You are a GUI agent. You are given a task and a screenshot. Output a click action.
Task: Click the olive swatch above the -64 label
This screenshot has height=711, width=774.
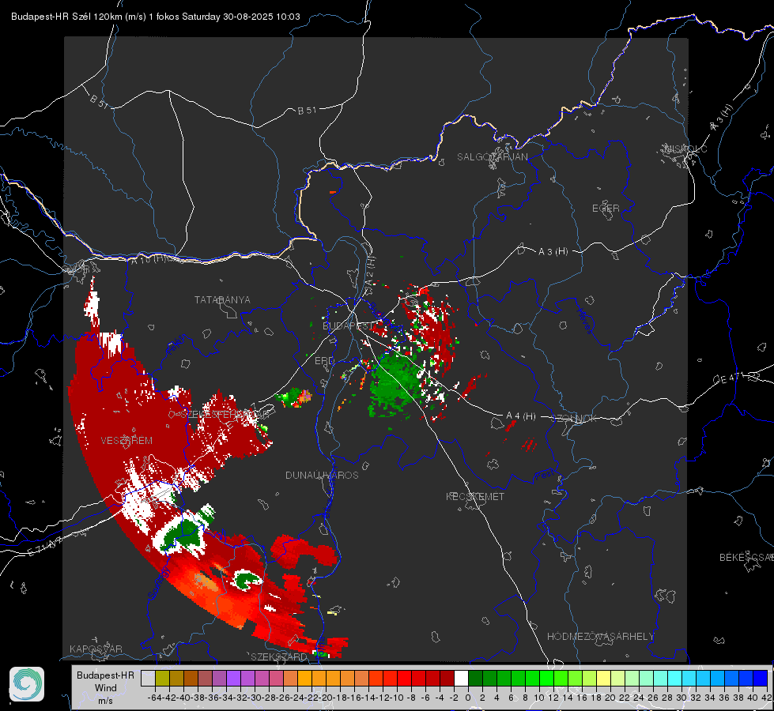click(162, 678)
